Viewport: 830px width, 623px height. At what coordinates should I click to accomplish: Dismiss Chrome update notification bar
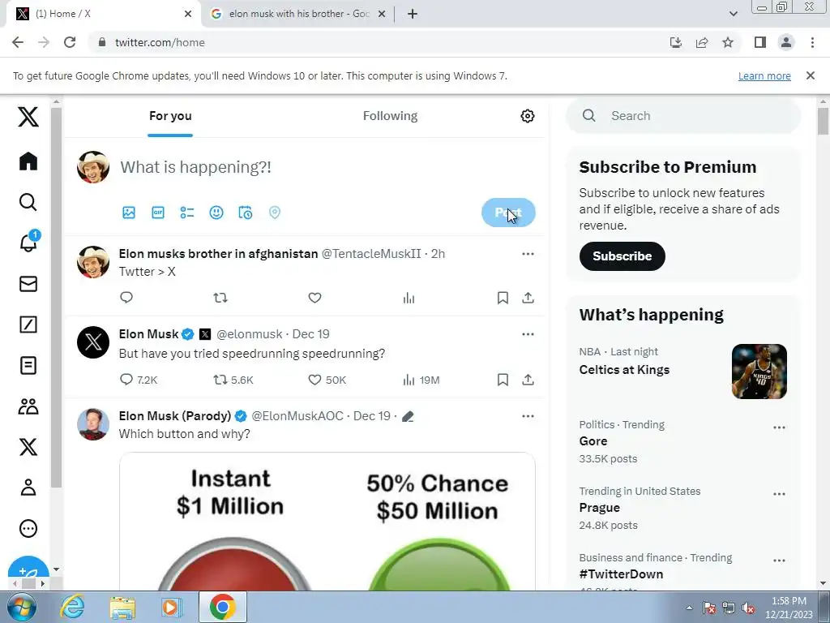coord(810,75)
